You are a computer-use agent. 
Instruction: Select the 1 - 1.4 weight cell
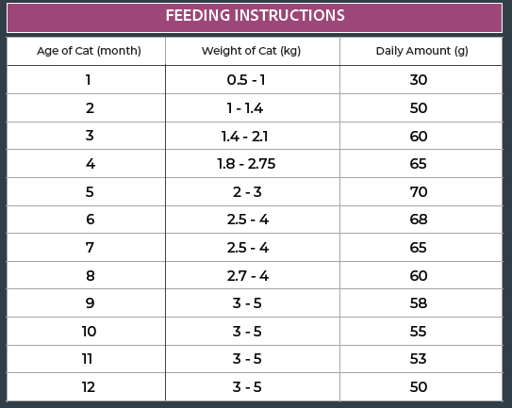point(253,108)
